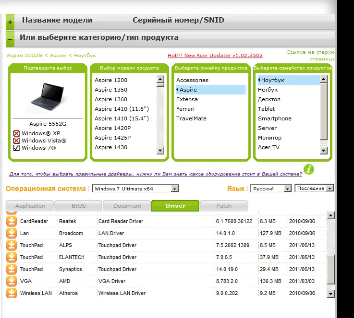Select TravelMate product line
The width and height of the screenshot is (354, 318).
click(x=191, y=118)
